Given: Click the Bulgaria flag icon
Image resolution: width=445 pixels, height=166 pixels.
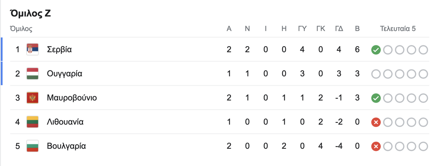Looking at the screenshot, I should 33,146.
